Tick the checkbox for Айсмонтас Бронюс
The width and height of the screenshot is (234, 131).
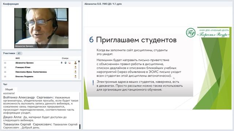pos(5,63)
